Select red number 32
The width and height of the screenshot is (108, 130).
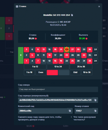84,55
